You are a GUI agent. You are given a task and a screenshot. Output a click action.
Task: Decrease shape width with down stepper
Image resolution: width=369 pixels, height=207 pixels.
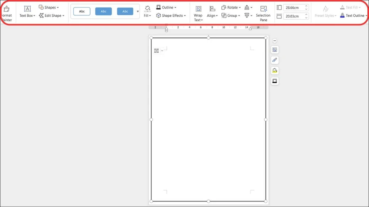pyautogui.click(x=306, y=18)
